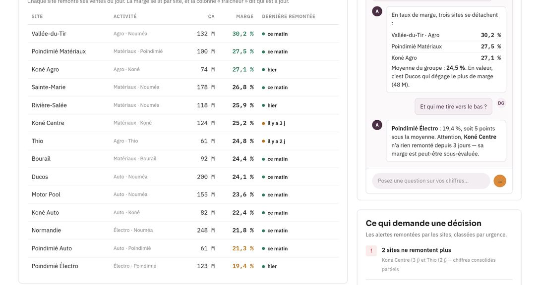Click the assistant avatar beside the margin ranking reply
The height and width of the screenshot is (285, 540).
pyautogui.click(x=377, y=11)
